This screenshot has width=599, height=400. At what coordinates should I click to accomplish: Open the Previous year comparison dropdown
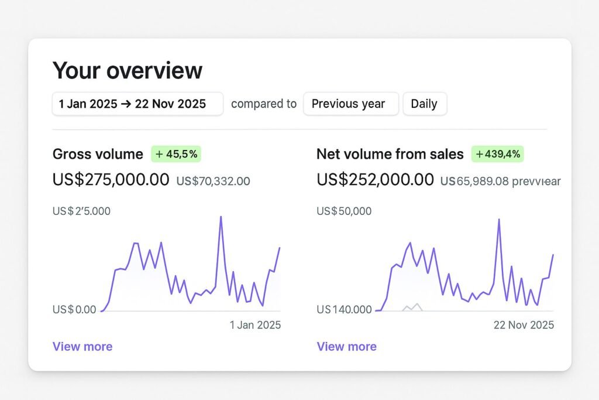click(x=350, y=104)
